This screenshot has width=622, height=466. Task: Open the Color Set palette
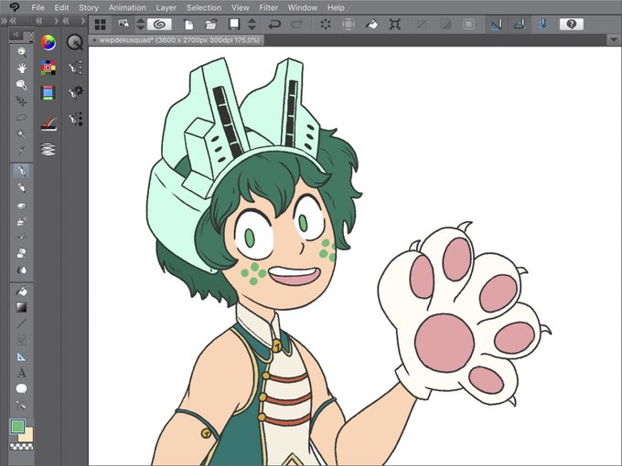tap(48, 68)
